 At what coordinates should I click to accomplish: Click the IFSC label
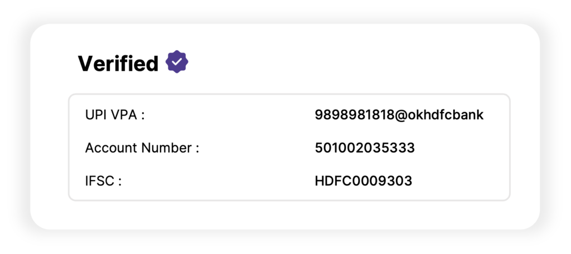[103, 181]
